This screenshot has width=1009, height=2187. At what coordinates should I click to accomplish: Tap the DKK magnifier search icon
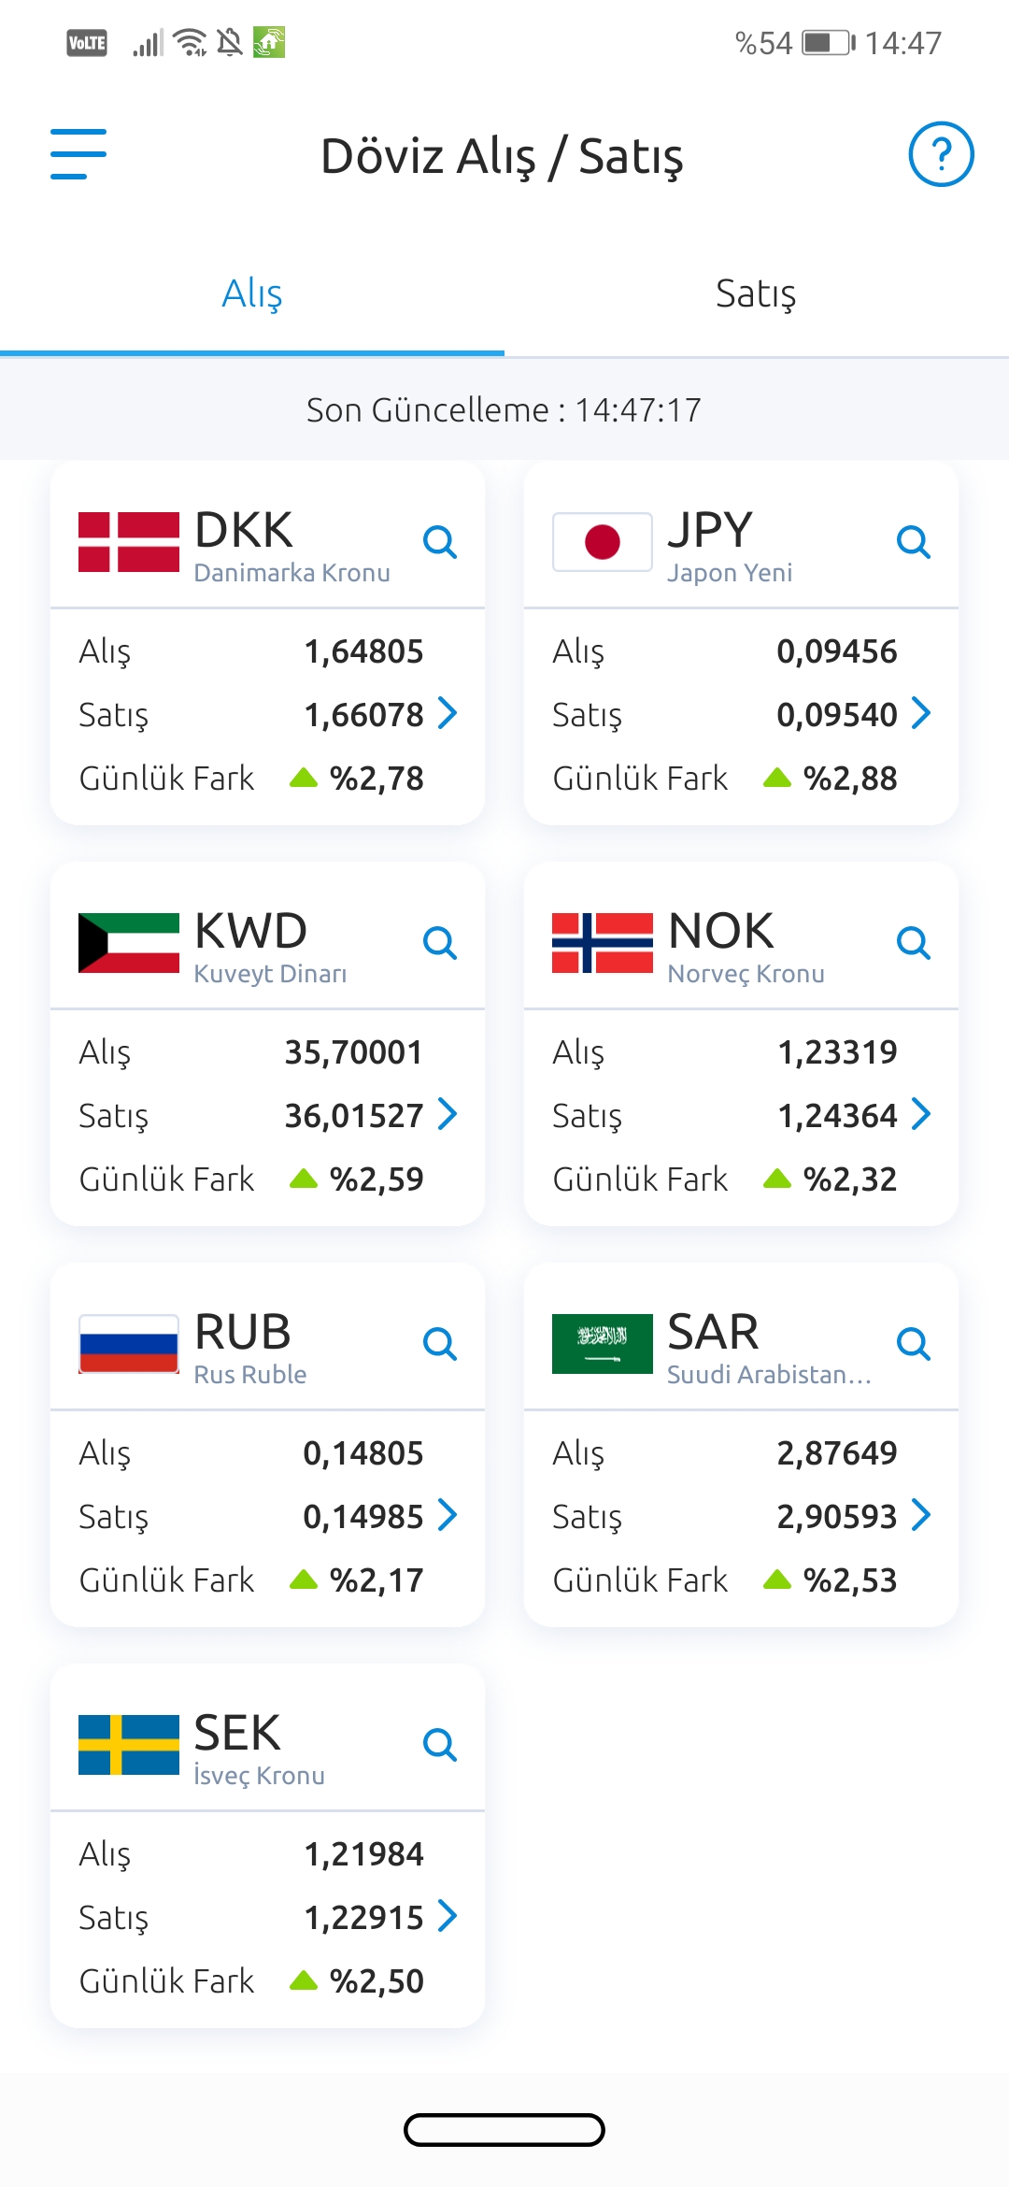[440, 542]
